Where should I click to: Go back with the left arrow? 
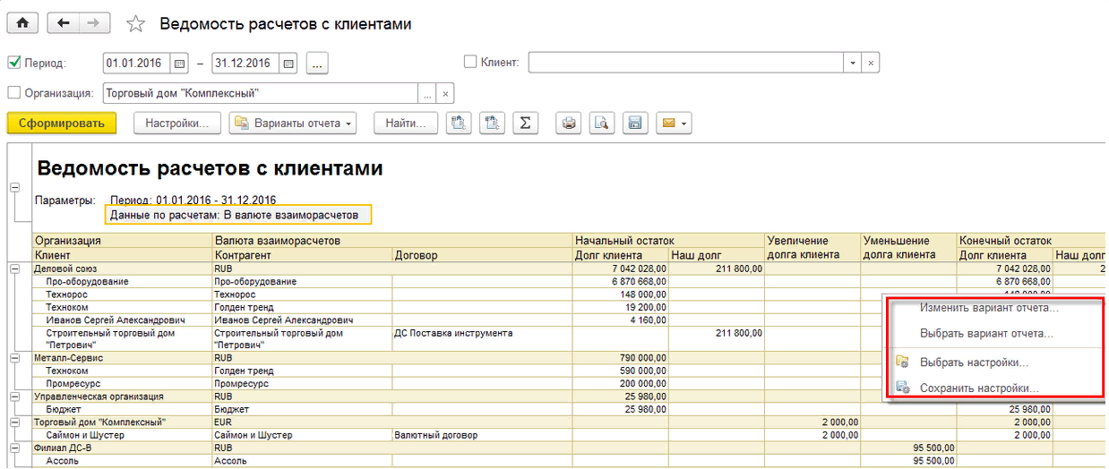pos(63,24)
